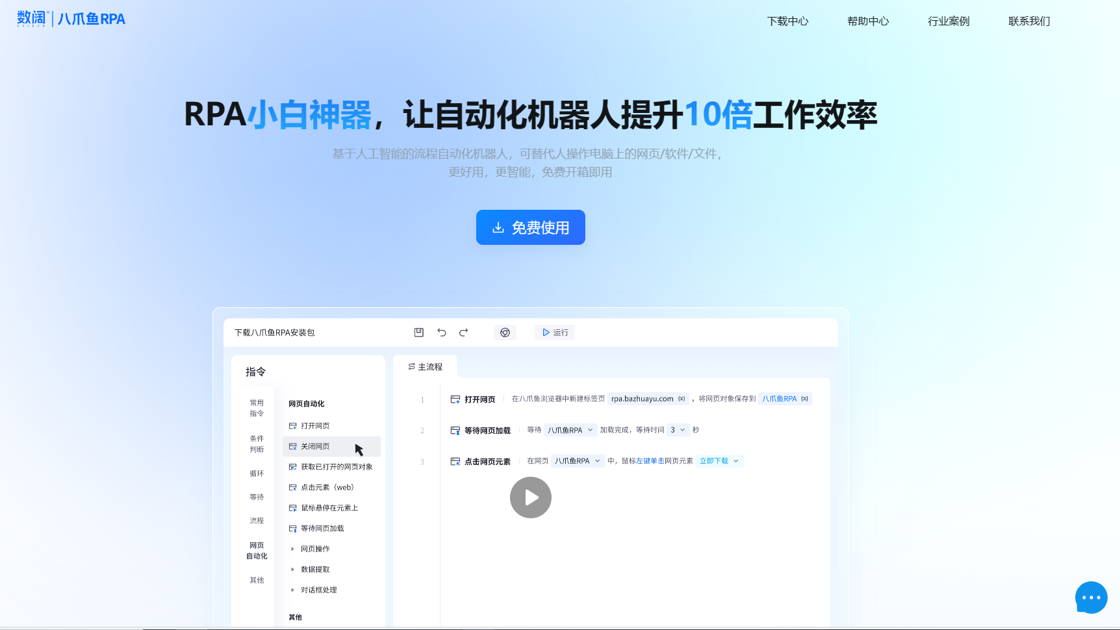1120x630 pixels.
Task: Open the 立即下载 element dropdown
Action: tap(719, 460)
